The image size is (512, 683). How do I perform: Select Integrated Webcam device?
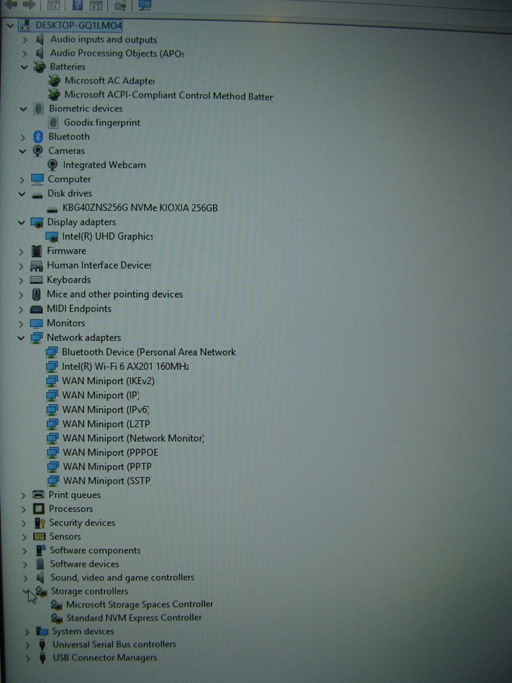point(104,165)
